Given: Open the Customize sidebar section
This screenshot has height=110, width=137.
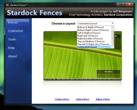Looking at the screenshot, I should 16,31.
